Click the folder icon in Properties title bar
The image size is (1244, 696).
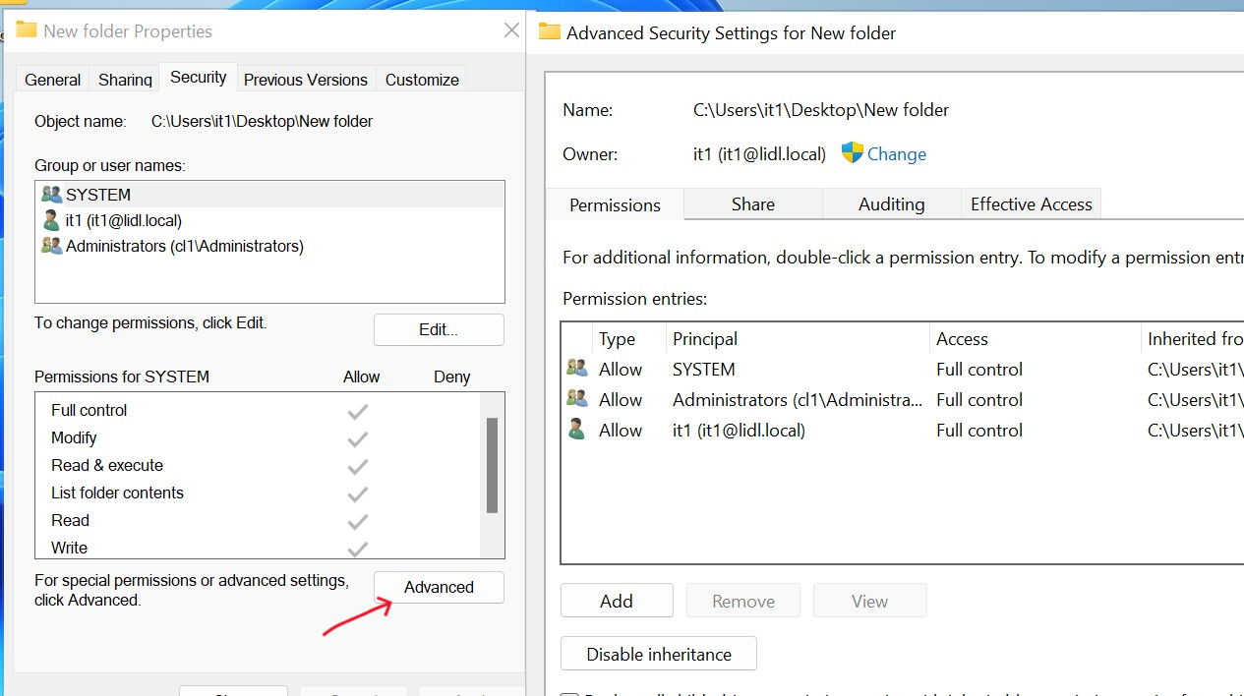pos(27,29)
